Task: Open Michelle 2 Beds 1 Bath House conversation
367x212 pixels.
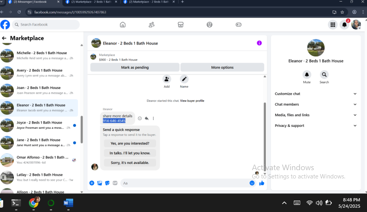Action: [x=39, y=56]
